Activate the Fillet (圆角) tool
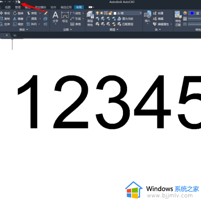 coord(32,18)
